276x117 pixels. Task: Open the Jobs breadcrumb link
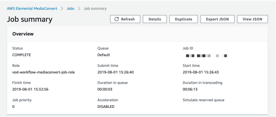71,9
